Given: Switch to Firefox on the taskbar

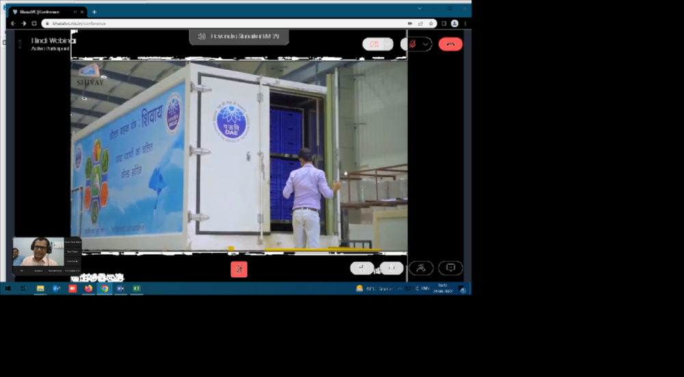Looking at the screenshot, I should [x=88, y=289].
